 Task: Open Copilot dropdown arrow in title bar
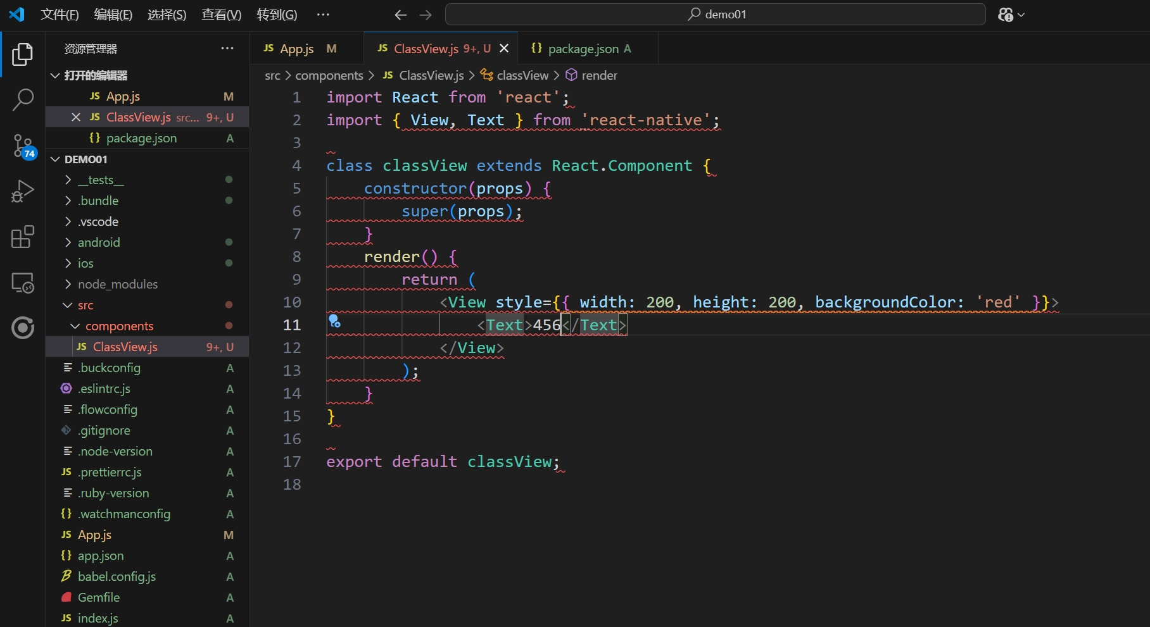(x=1021, y=15)
